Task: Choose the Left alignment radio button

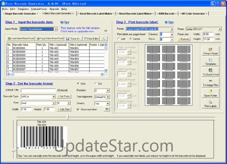Action: pos(119,39)
